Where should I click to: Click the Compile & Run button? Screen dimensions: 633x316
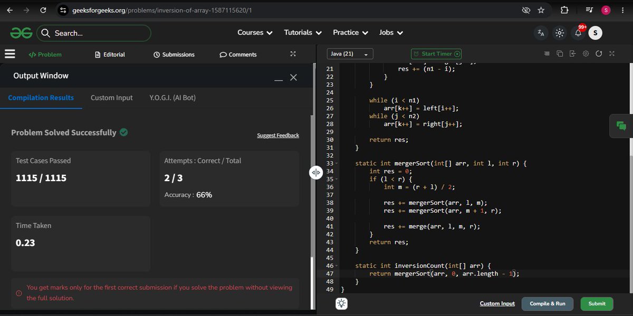[548, 304]
